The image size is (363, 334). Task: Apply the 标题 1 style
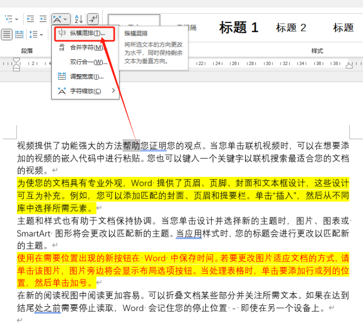pos(239,28)
